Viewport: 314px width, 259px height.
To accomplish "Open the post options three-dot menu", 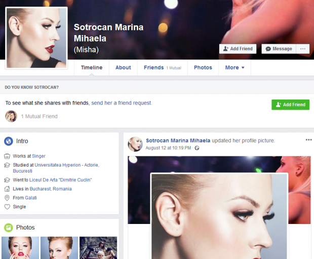I will pyautogui.click(x=308, y=140).
